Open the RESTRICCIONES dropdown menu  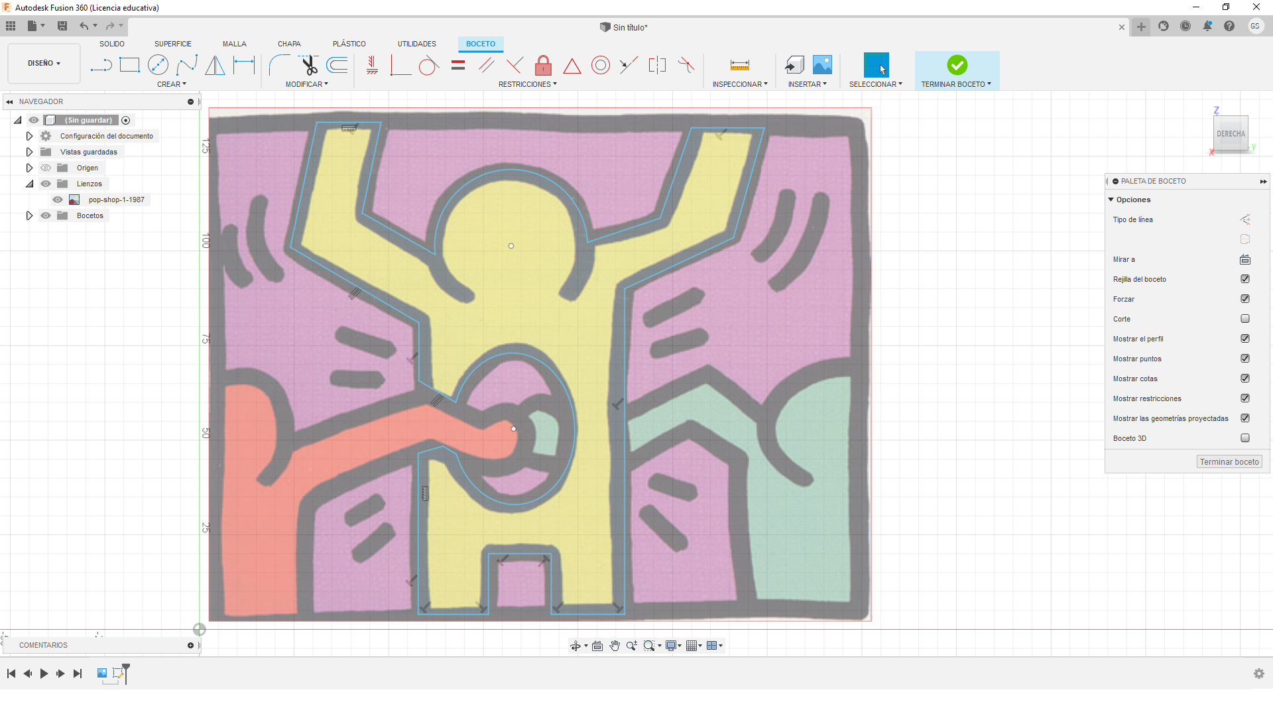coord(528,84)
